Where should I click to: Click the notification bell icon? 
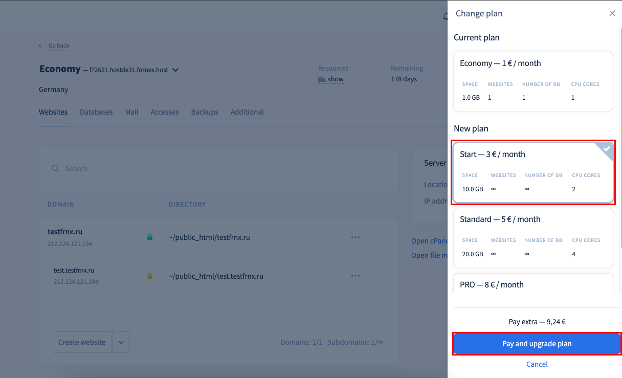[x=445, y=17]
